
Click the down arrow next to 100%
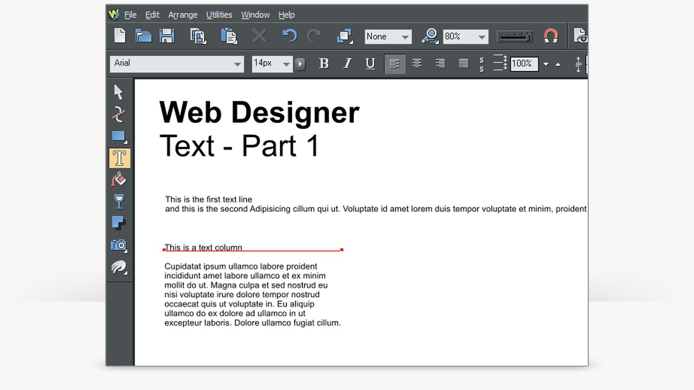tap(546, 64)
